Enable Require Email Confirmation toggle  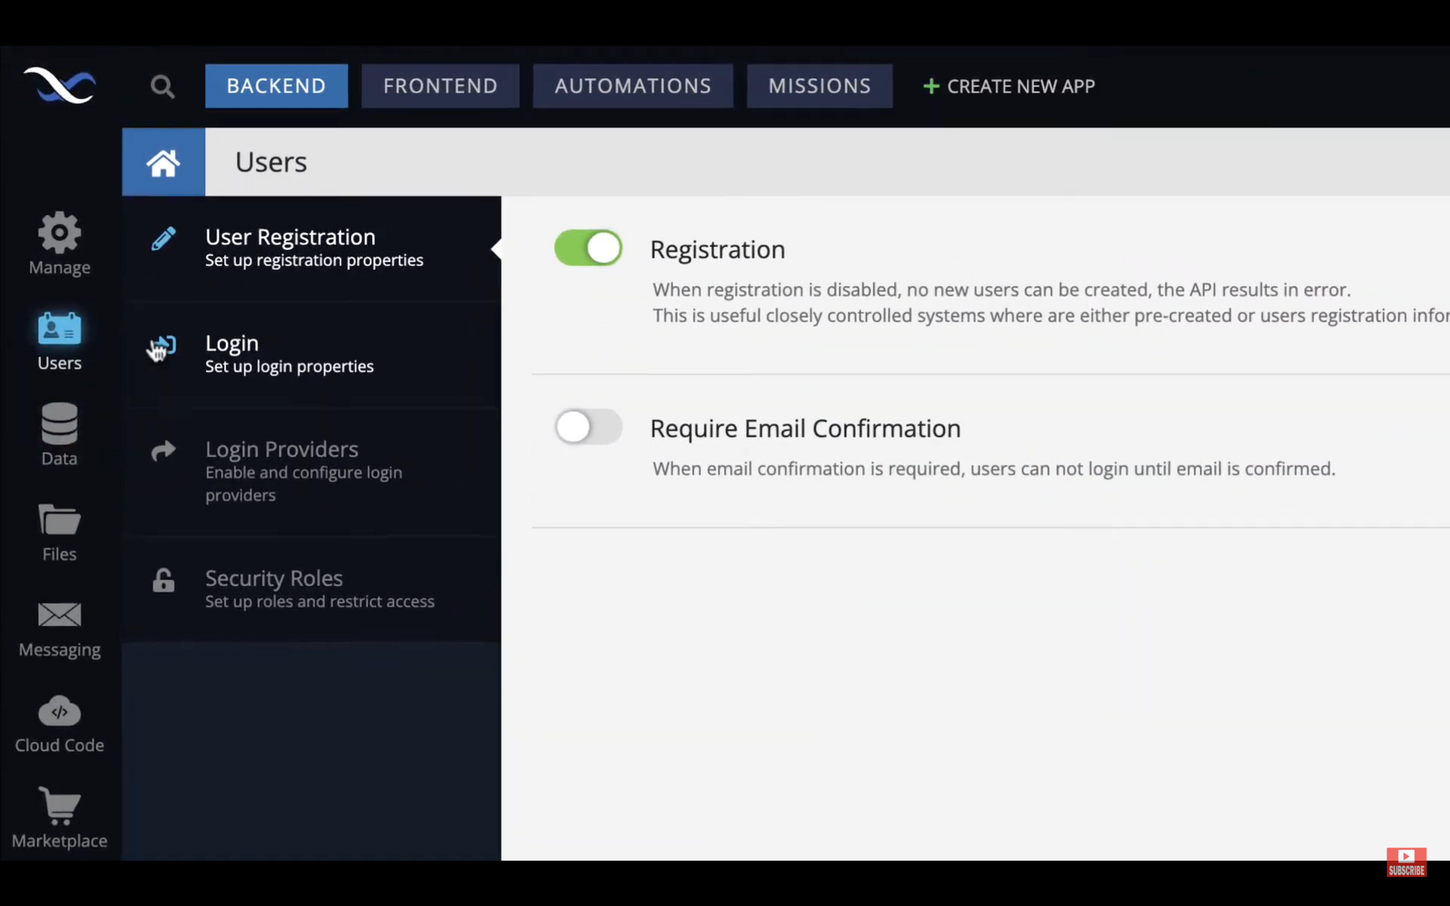(588, 427)
